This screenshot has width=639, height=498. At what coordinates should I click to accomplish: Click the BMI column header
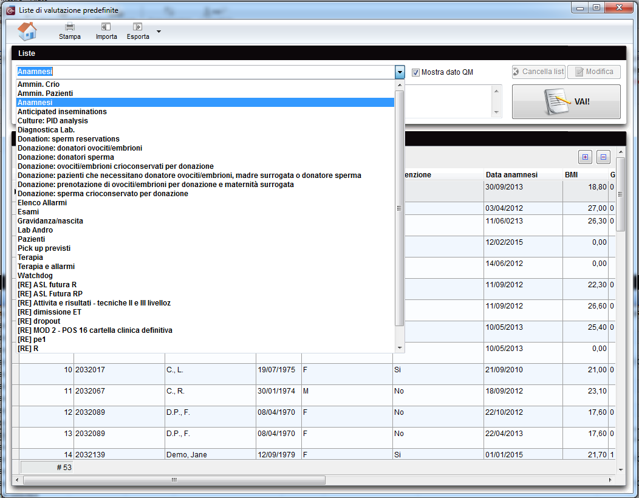tap(586, 175)
